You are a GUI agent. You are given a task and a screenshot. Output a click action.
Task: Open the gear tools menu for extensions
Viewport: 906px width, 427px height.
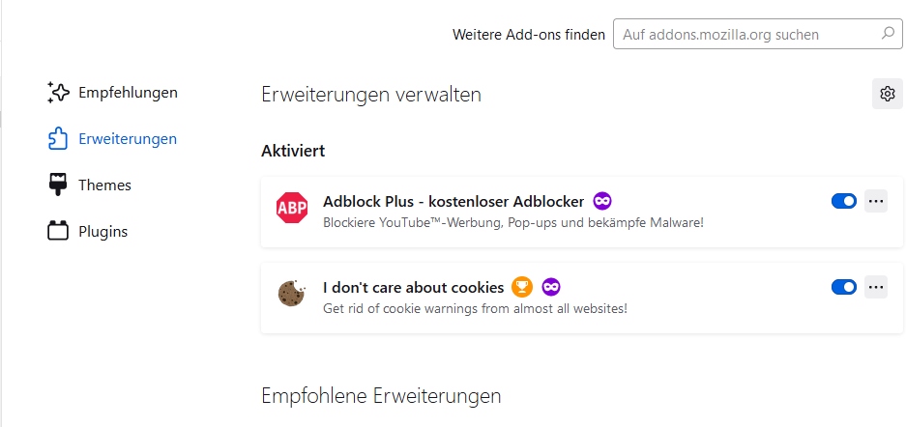tap(887, 94)
